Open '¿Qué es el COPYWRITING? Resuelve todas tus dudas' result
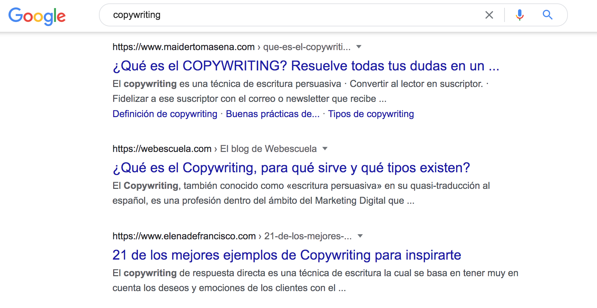The height and width of the screenshot is (308, 597). pos(306,66)
